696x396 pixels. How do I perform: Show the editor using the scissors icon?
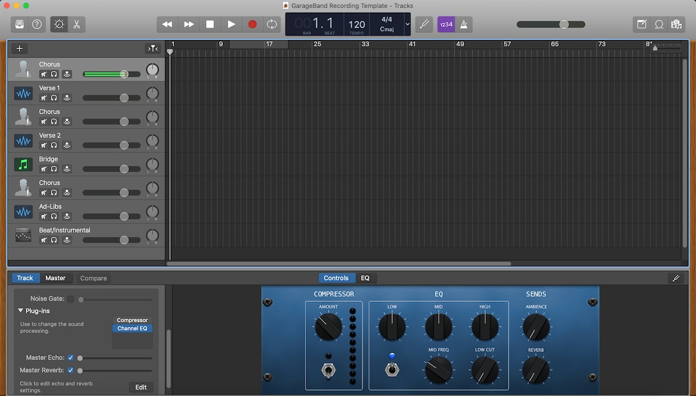[77, 24]
